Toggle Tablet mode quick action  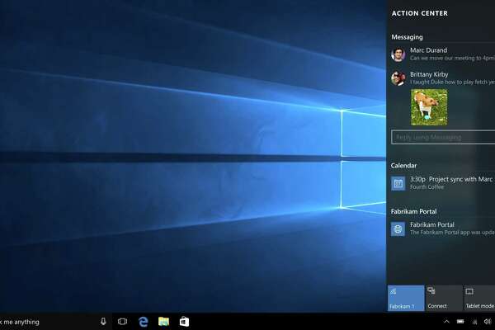[x=479, y=298]
